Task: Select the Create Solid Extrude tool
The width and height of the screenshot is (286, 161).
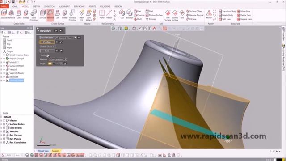Action: coord(4,14)
